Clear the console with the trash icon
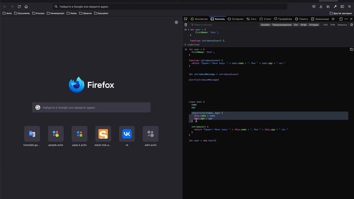 [x=186, y=25]
